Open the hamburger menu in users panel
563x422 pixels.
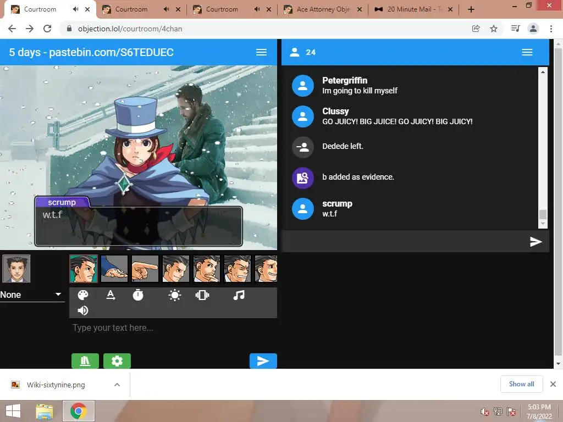(527, 52)
